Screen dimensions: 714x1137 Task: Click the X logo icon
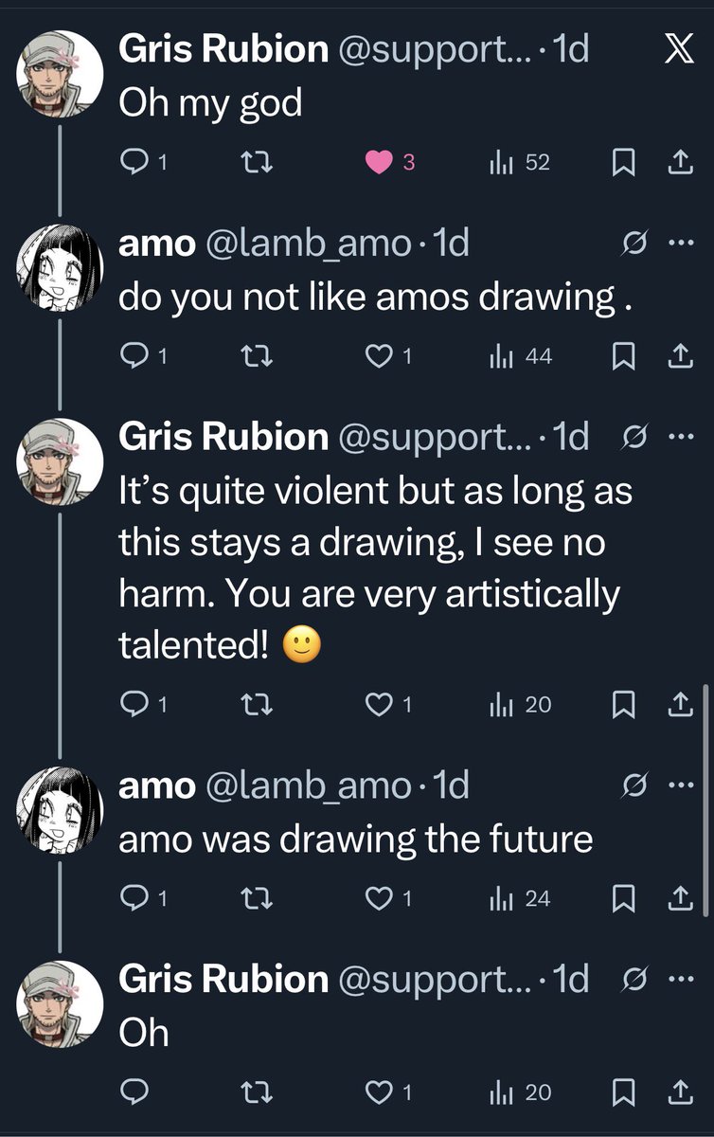pyautogui.click(x=678, y=49)
